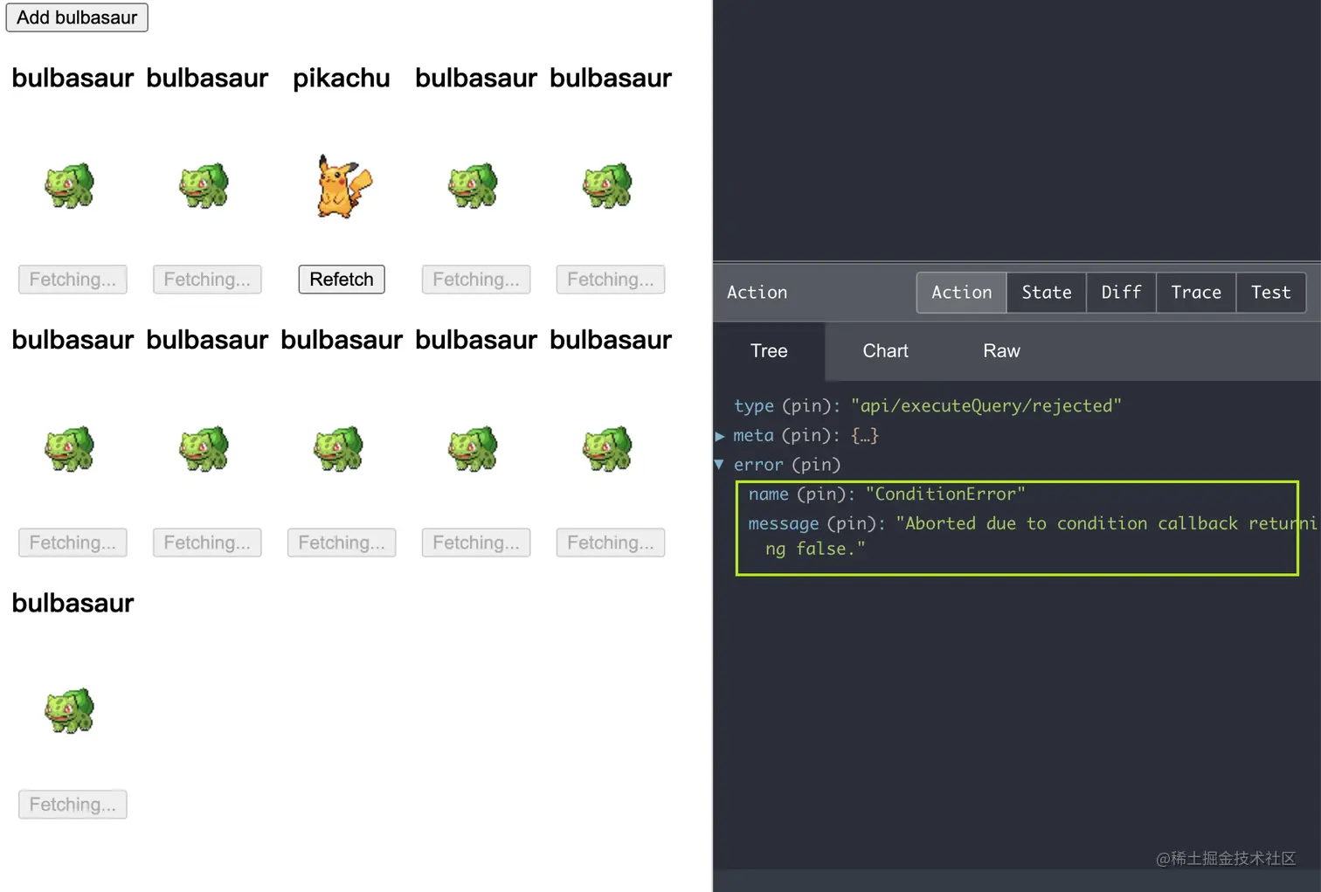Click the "ConditionError" name value
1321x892 pixels.
pyautogui.click(x=945, y=494)
